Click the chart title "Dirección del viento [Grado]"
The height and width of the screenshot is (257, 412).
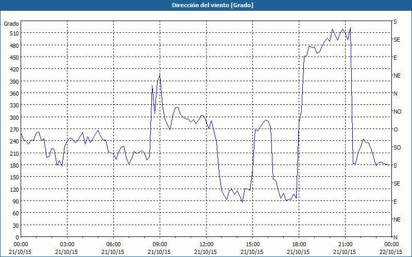pos(212,5)
